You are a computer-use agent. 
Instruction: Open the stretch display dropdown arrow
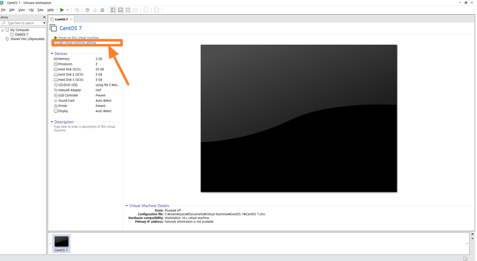tap(162, 10)
